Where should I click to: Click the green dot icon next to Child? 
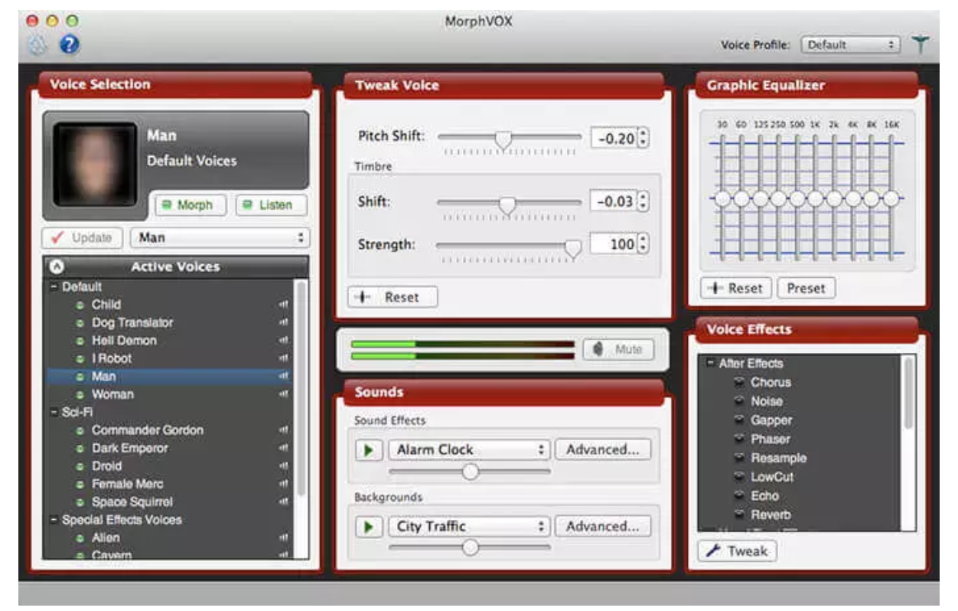click(80, 305)
